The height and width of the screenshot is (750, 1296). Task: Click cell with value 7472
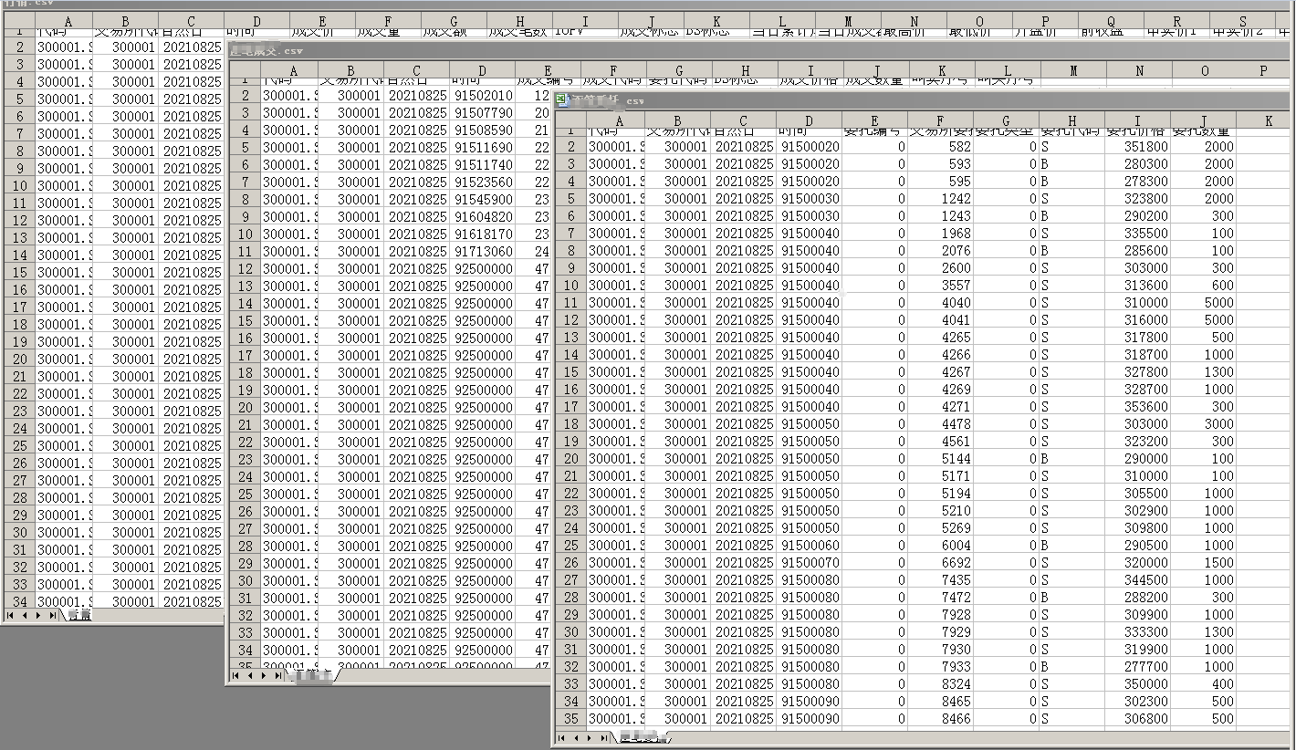(940, 597)
